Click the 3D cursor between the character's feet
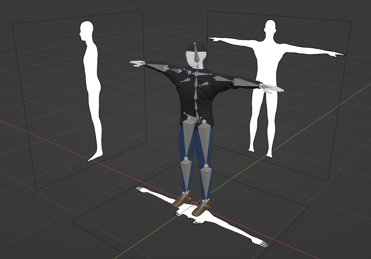Image resolution: width=371 pixels, height=259 pixels. (194, 205)
